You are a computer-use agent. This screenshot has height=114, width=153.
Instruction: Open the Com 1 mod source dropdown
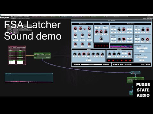[x=75, y=40]
